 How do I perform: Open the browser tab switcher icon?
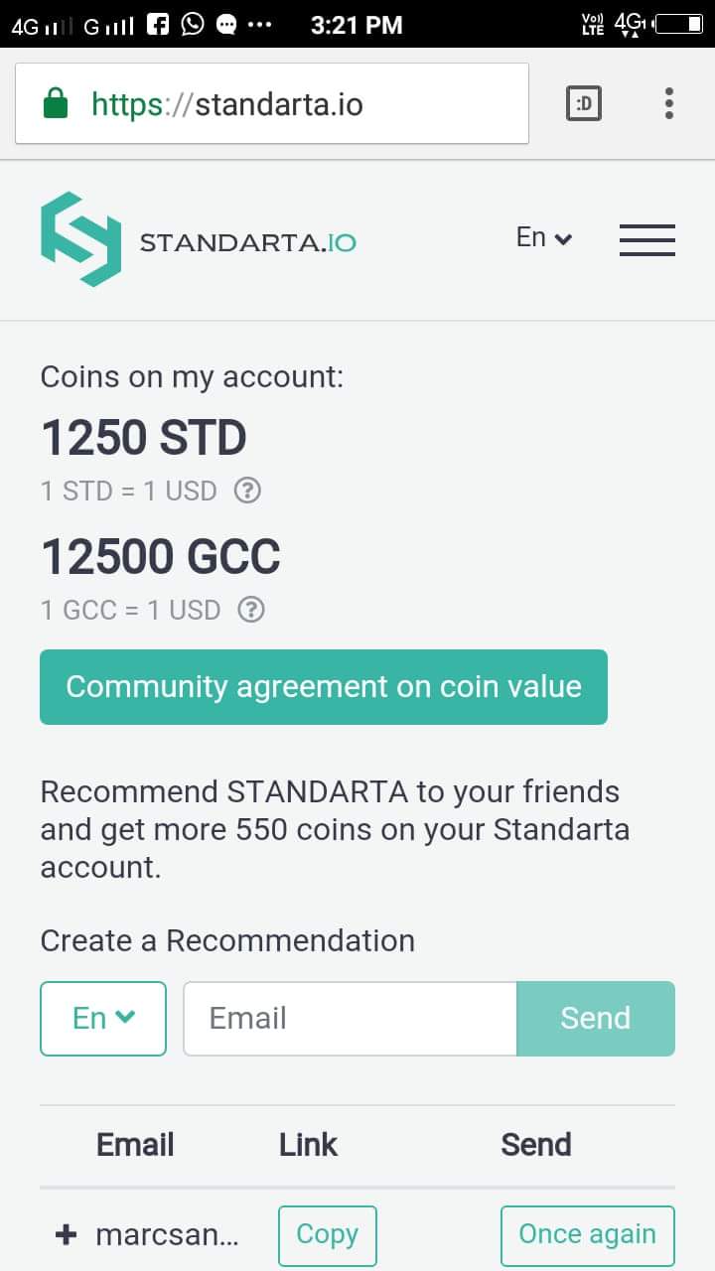pyautogui.click(x=584, y=103)
